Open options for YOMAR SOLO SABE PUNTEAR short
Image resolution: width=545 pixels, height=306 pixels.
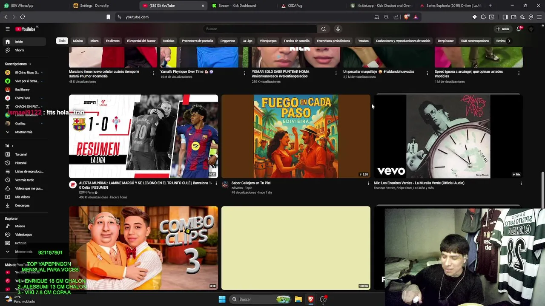pyautogui.click(x=336, y=73)
